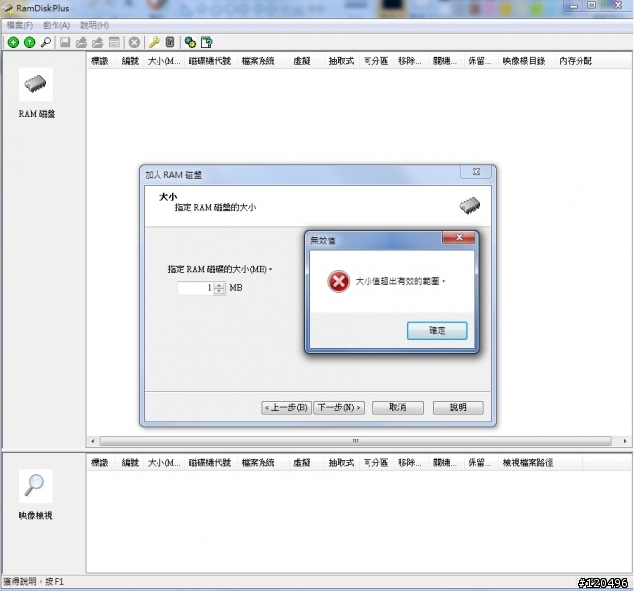Click the green up-arrow toolbar icon
634x591 pixels.
pyautogui.click(x=29, y=42)
